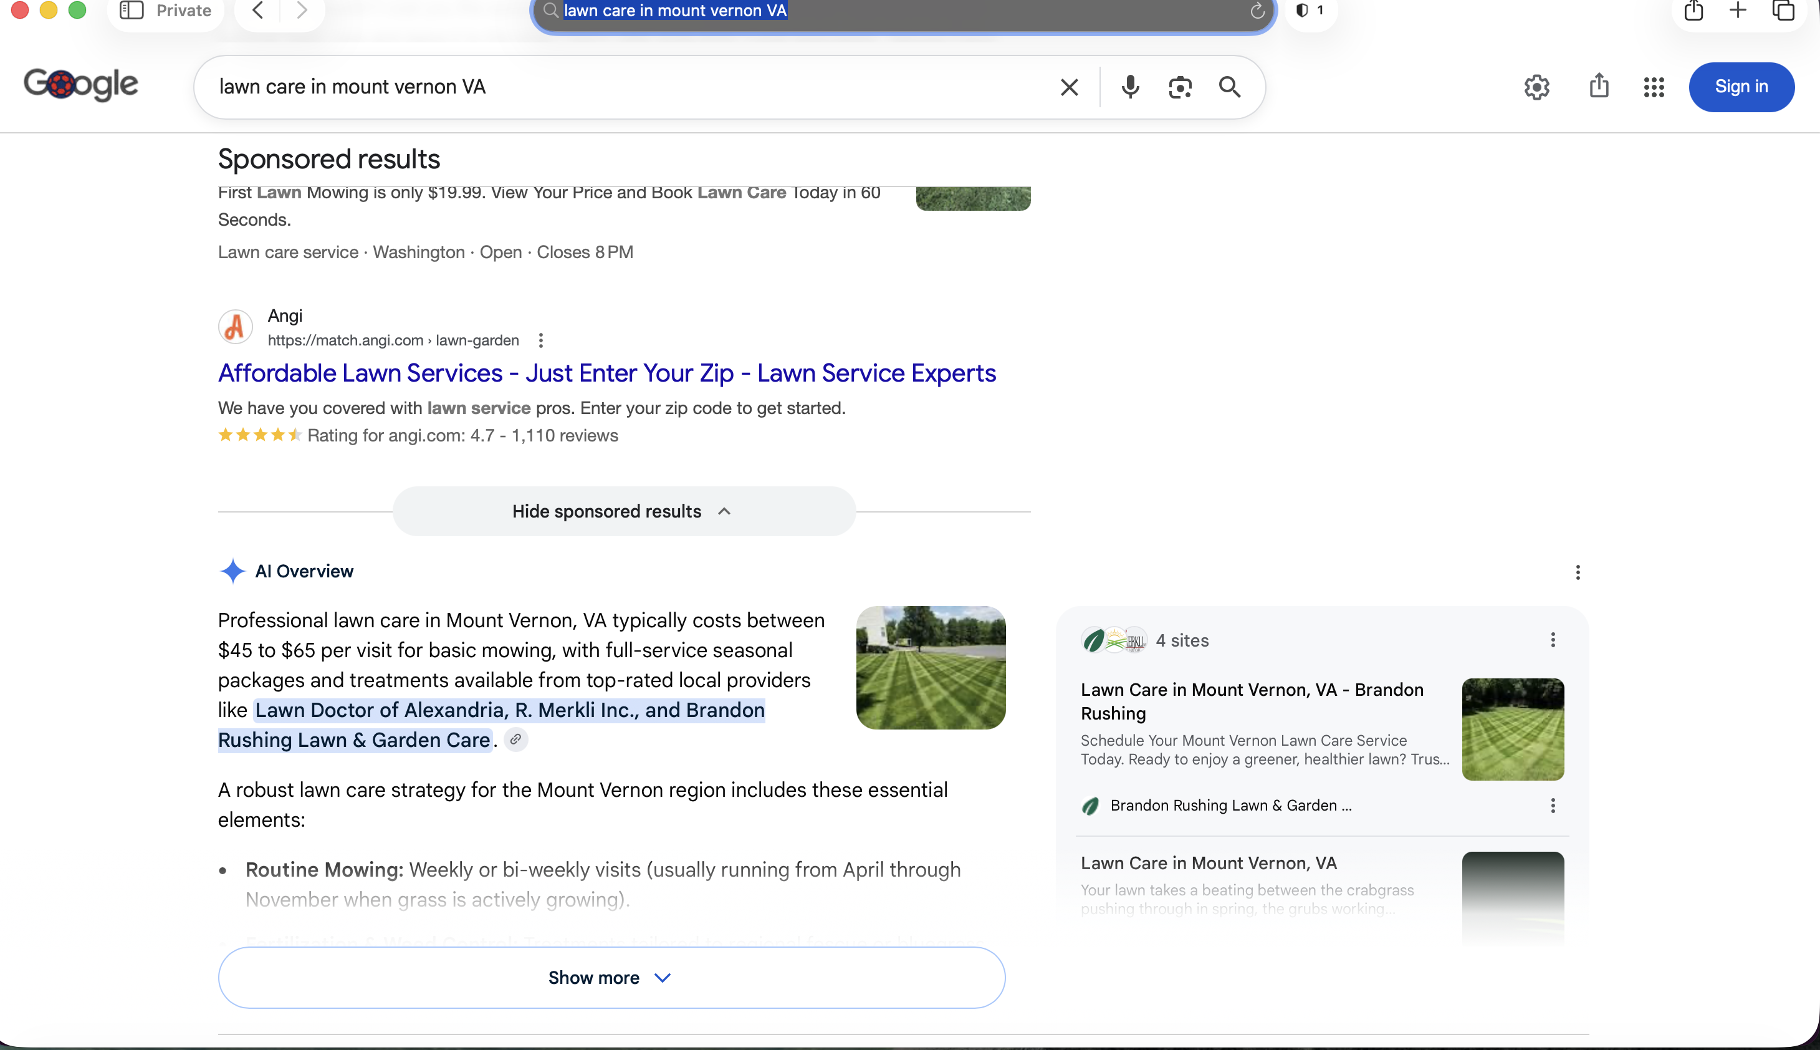This screenshot has height=1050, width=1820.
Task: Reload the page from the address bar
Action: pos(1257,11)
